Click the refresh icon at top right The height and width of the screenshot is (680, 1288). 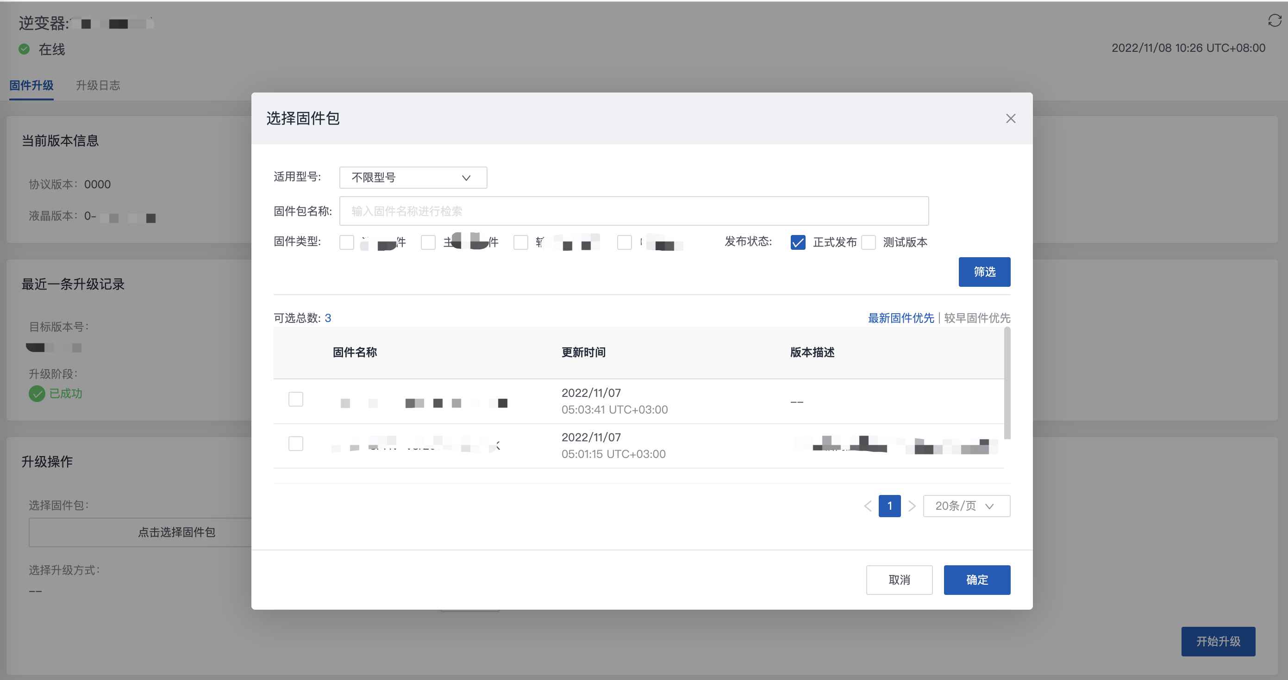(1274, 20)
